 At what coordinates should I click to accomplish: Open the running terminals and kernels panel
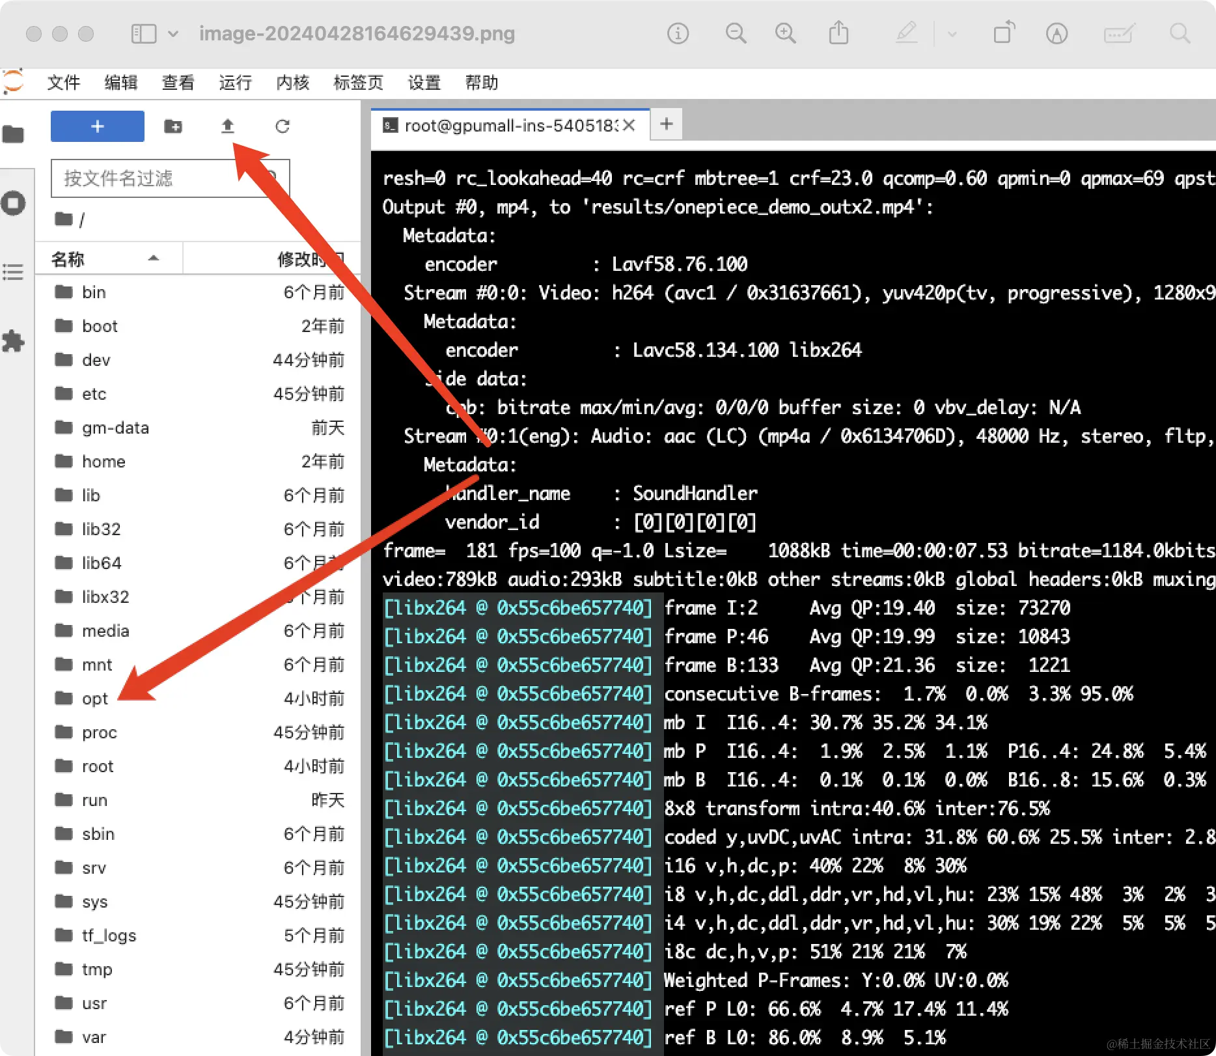click(13, 203)
